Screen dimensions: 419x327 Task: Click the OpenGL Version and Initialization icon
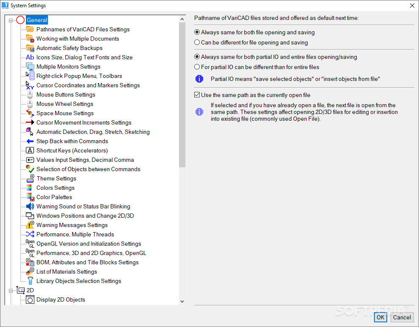[x=30, y=244]
